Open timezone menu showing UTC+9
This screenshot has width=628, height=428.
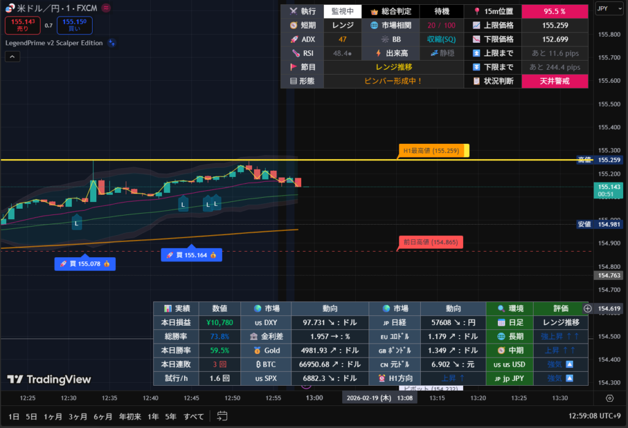point(594,416)
